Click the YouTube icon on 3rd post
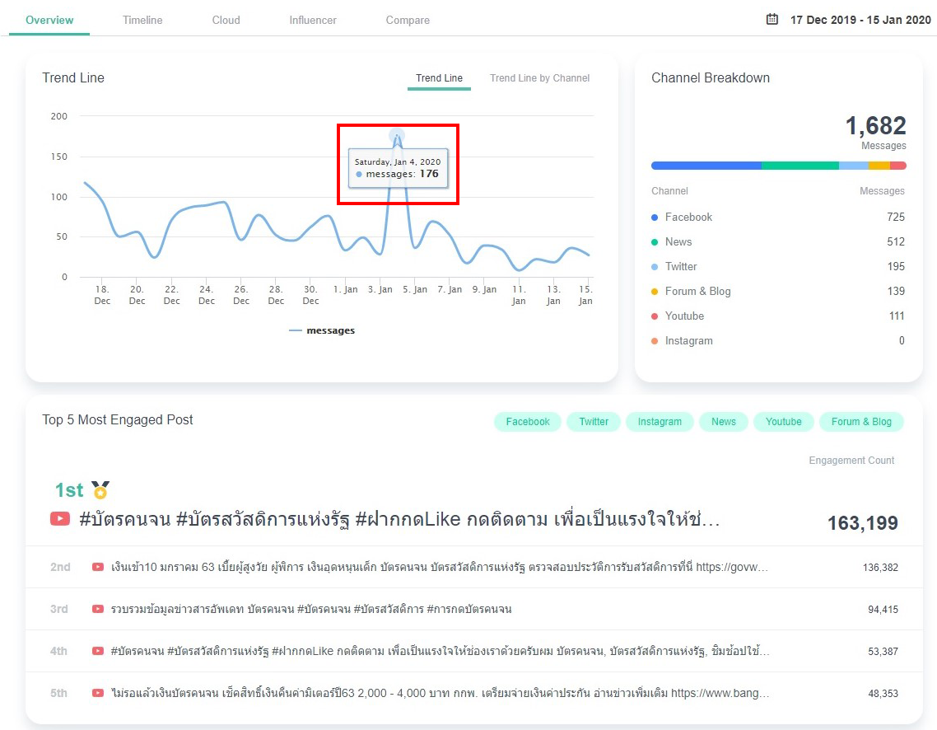 98,609
